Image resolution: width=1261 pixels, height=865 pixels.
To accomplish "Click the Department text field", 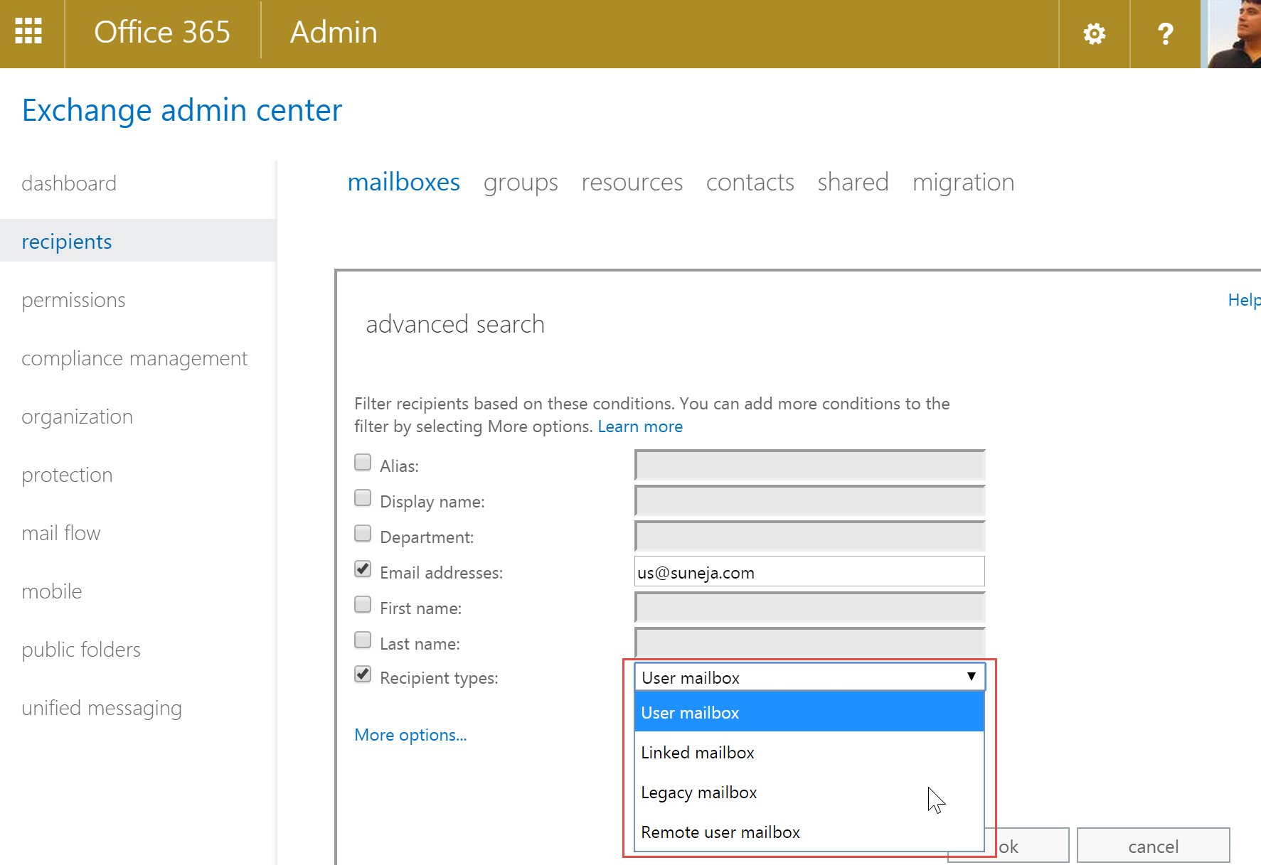I will point(809,537).
